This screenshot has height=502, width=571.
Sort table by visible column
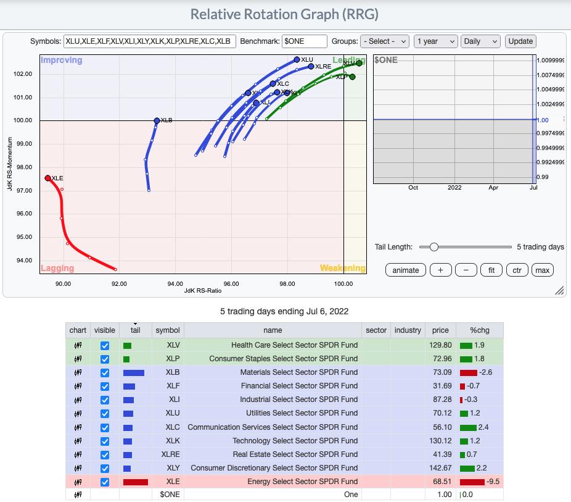[104, 330]
